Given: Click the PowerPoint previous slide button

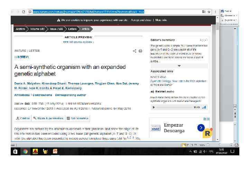Looking at the screenshot, I should (235, 113).
